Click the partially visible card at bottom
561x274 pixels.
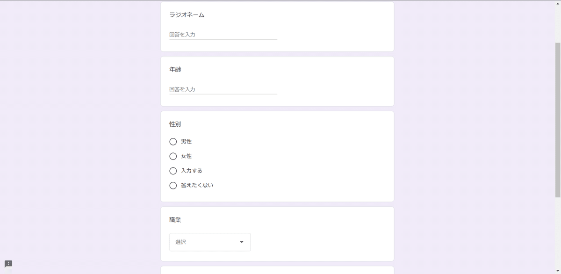pyautogui.click(x=277, y=271)
